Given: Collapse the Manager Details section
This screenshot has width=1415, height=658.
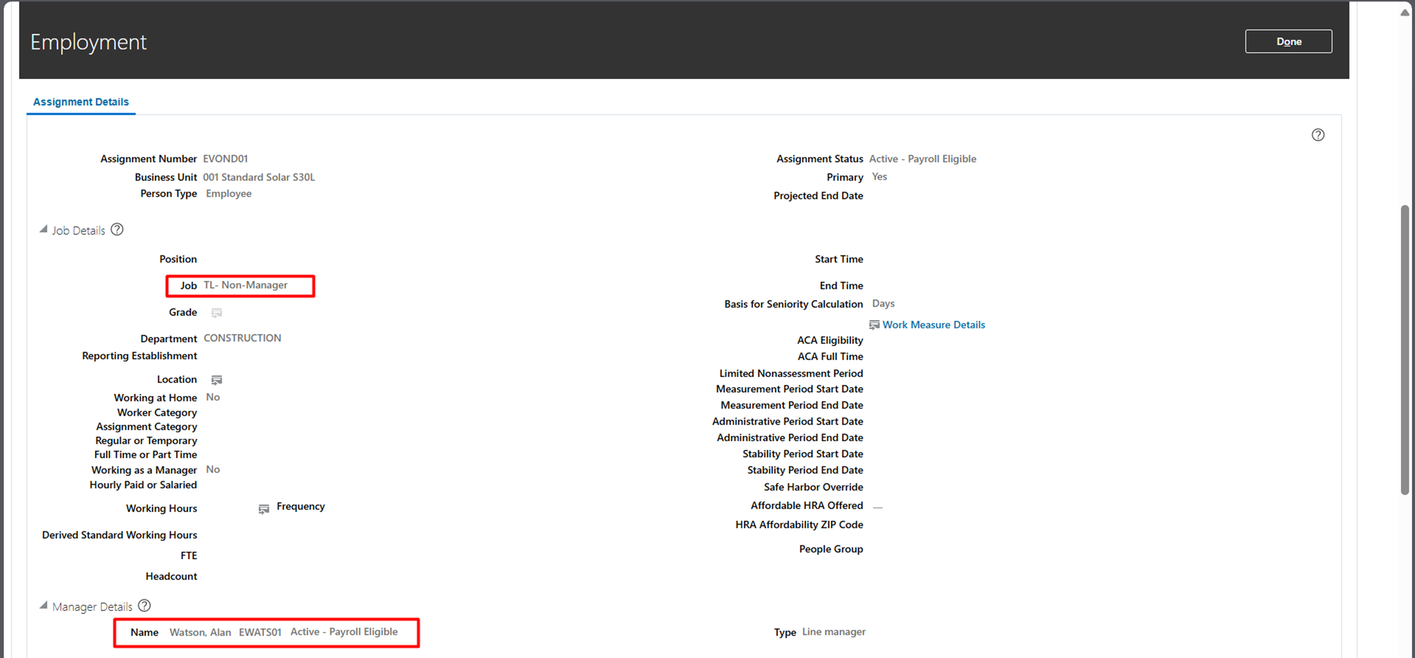Looking at the screenshot, I should pos(43,605).
